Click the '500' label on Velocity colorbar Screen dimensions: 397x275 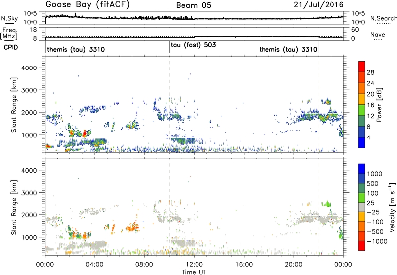pyautogui.click(x=372, y=183)
